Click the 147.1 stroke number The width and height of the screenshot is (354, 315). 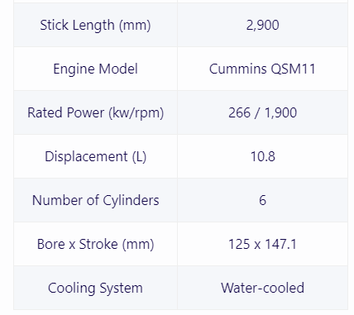280,244
